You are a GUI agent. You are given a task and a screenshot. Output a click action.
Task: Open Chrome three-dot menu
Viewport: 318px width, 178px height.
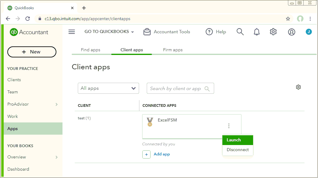[310, 19]
